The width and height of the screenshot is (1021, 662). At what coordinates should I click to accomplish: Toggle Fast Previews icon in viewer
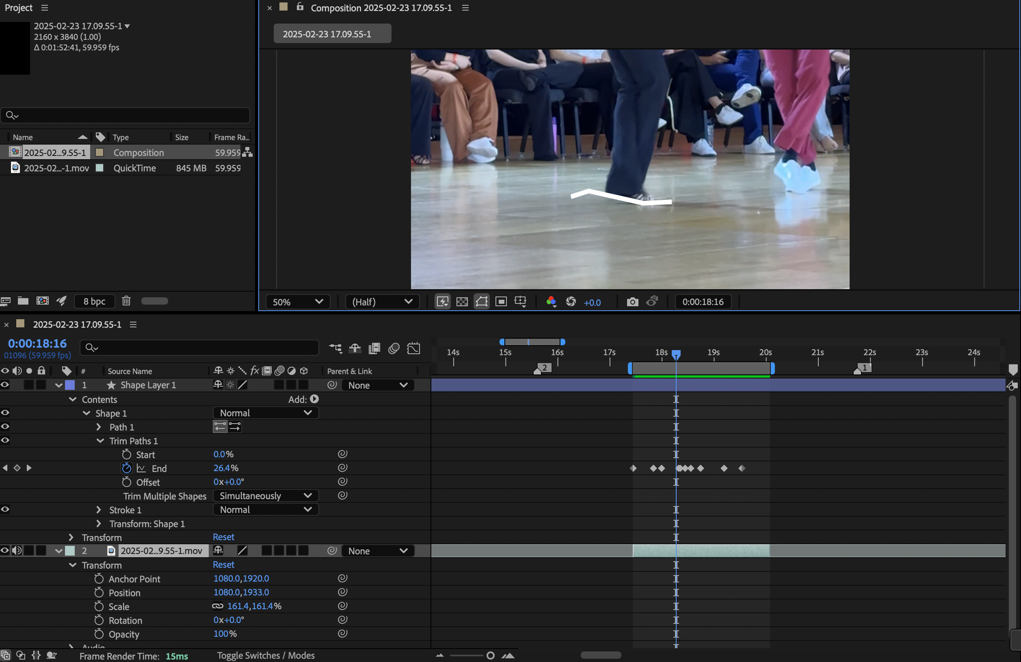click(x=443, y=302)
